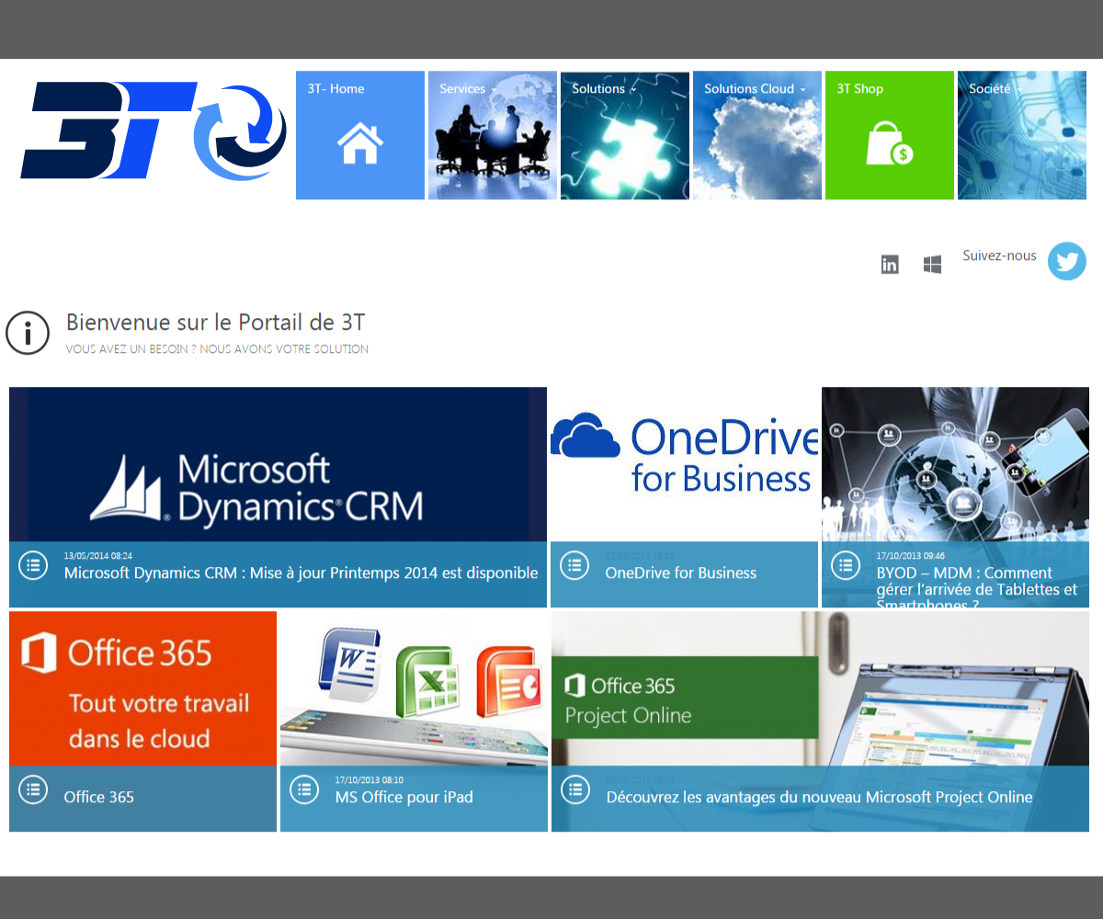This screenshot has height=919, width=1103.
Task: Open the Services menu label
Action: point(462,89)
